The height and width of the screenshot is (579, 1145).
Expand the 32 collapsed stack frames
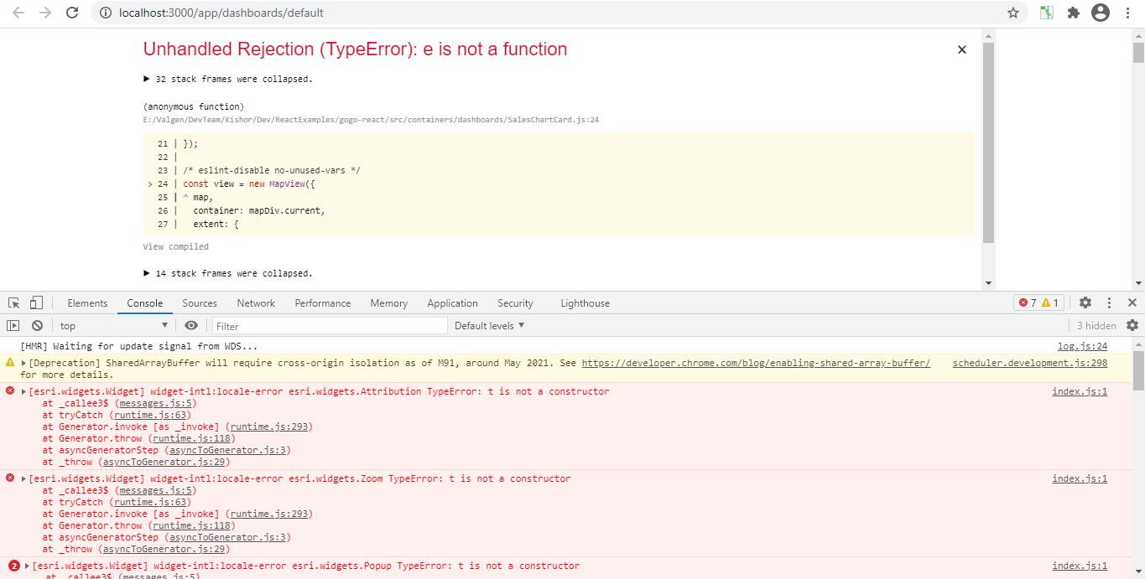(x=228, y=79)
